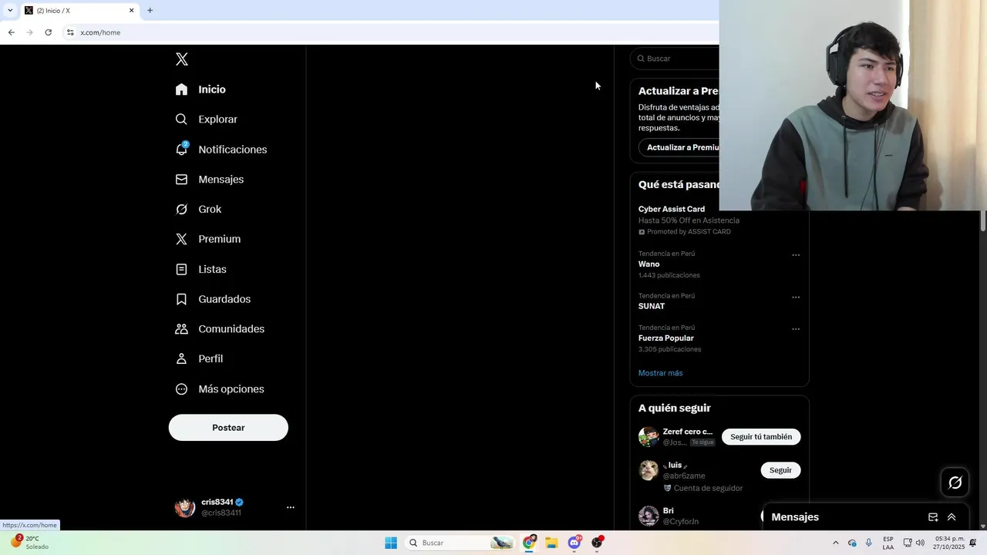Screen dimensions: 987x555
Task: Click the Postear button
Action: 228,428
